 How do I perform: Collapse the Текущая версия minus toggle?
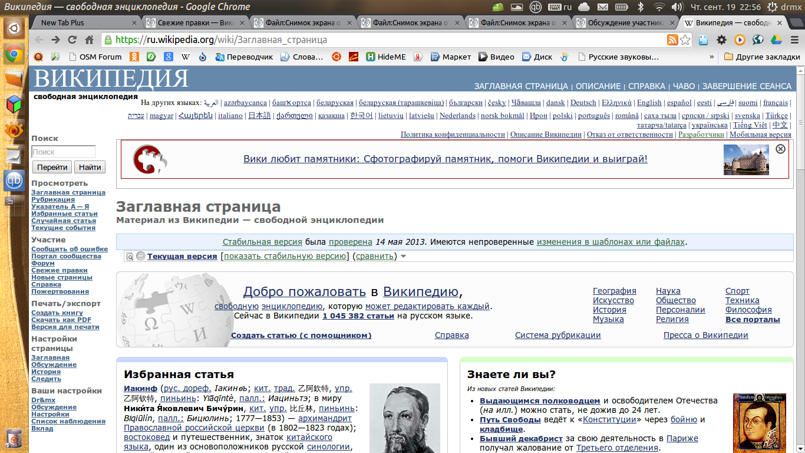140,256
